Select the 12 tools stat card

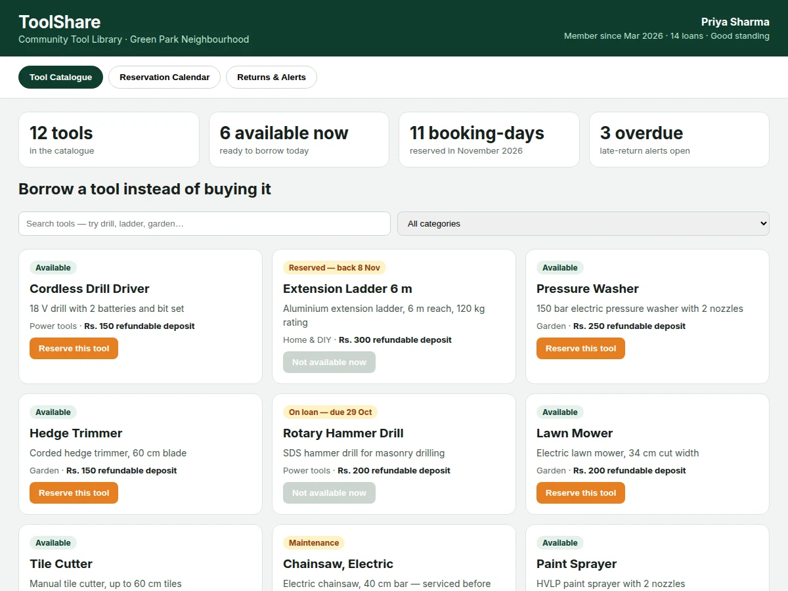tap(109, 139)
